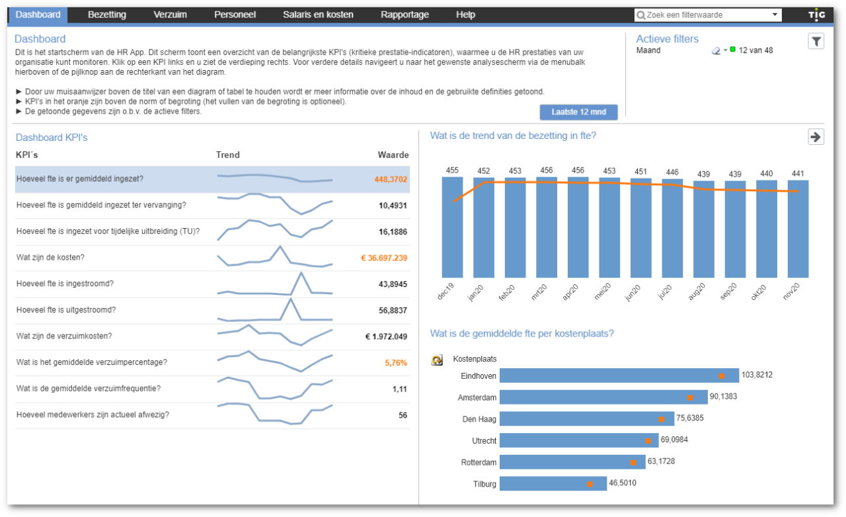Open the Salaris en kosten section
This screenshot has width=846, height=517.
tap(318, 14)
